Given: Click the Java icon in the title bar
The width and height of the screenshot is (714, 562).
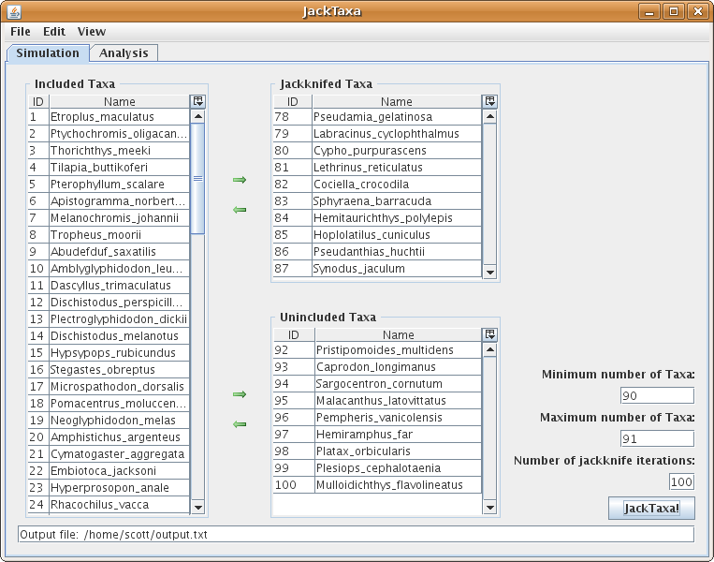Looking at the screenshot, I should pos(14,11).
